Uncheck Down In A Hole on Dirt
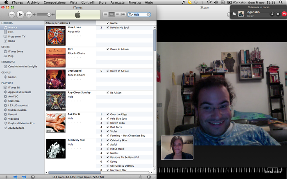Viewport: 287px width, 179px height. [107, 49]
